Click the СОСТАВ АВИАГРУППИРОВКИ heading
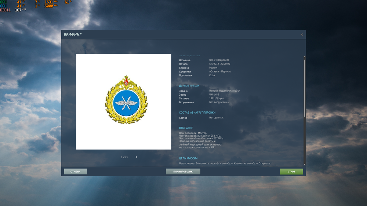Image resolution: width=367 pixels, height=206 pixels. [197, 113]
